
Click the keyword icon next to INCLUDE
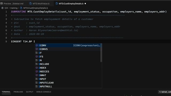(x=37, y=64)
